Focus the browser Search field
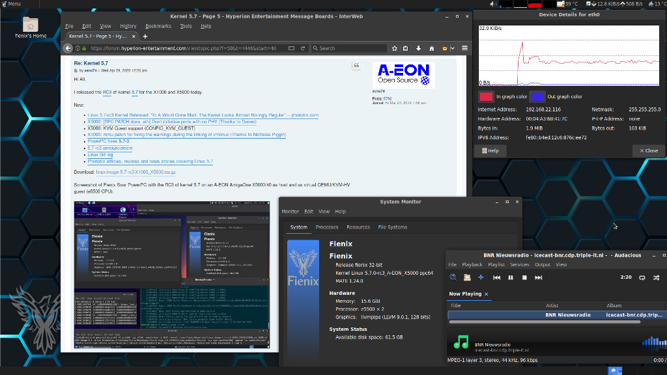Image resolution: width=667 pixels, height=375 pixels. (x=349, y=48)
